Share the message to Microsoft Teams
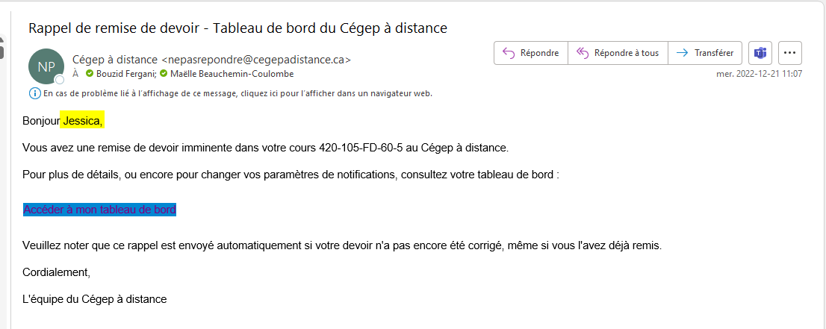 coord(760,53)
